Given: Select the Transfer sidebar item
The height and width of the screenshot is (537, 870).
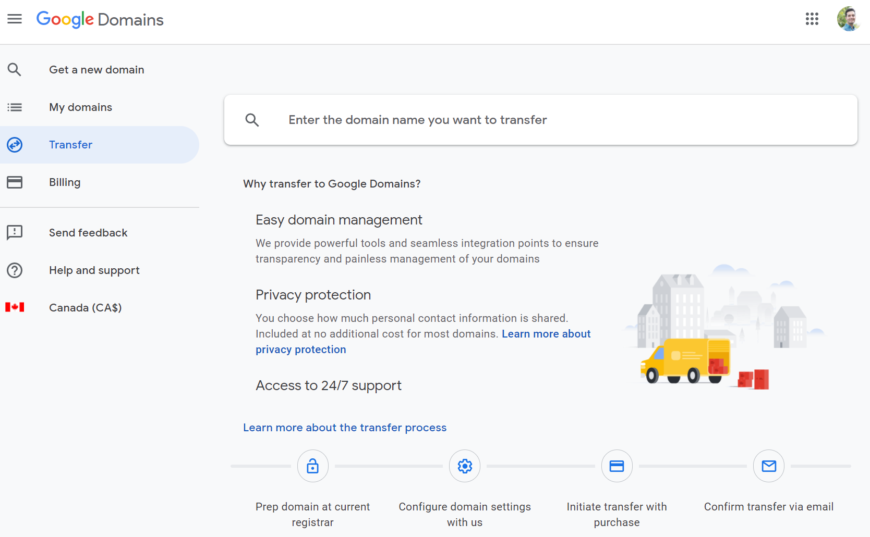Looking at the screenshot, I should point(70,145).
